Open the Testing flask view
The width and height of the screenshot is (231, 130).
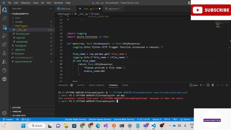point(4,53)
